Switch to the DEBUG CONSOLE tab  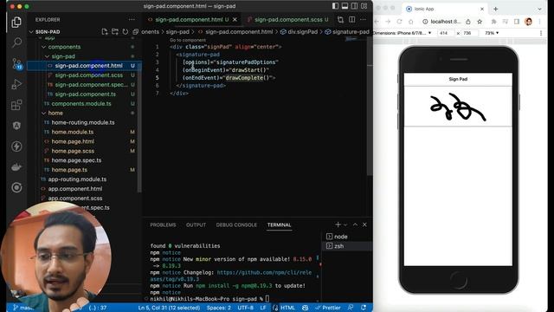pyautogui.click(x=236, y=225)
